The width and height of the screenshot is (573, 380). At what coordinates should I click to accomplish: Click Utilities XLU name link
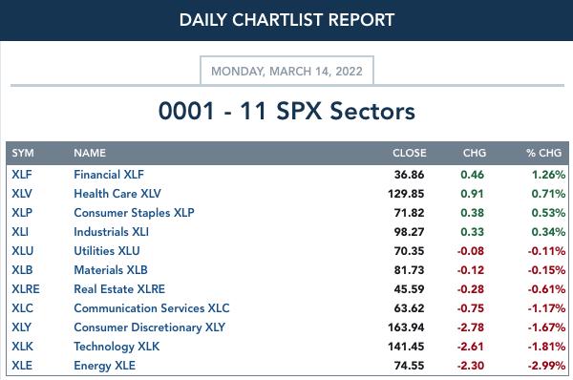(x=107, y=251)
